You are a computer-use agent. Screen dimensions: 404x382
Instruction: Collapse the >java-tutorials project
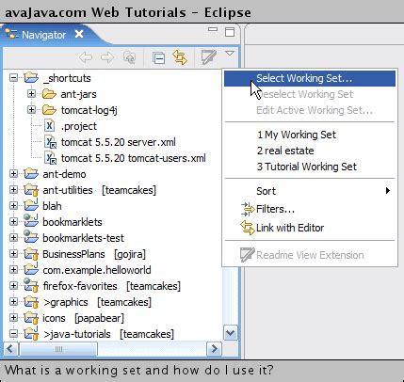(x=13, y=333)
